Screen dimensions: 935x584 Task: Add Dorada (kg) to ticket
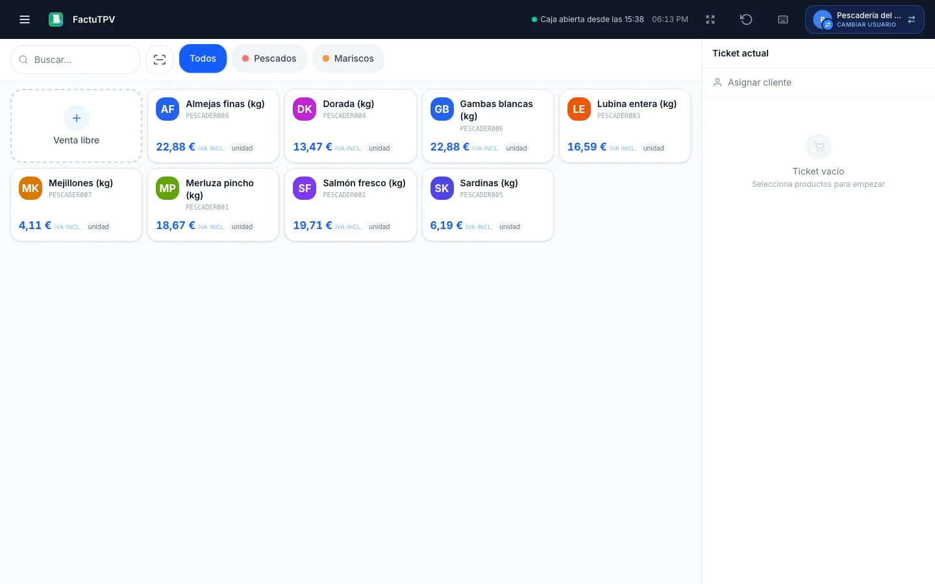tap(351, 126)
